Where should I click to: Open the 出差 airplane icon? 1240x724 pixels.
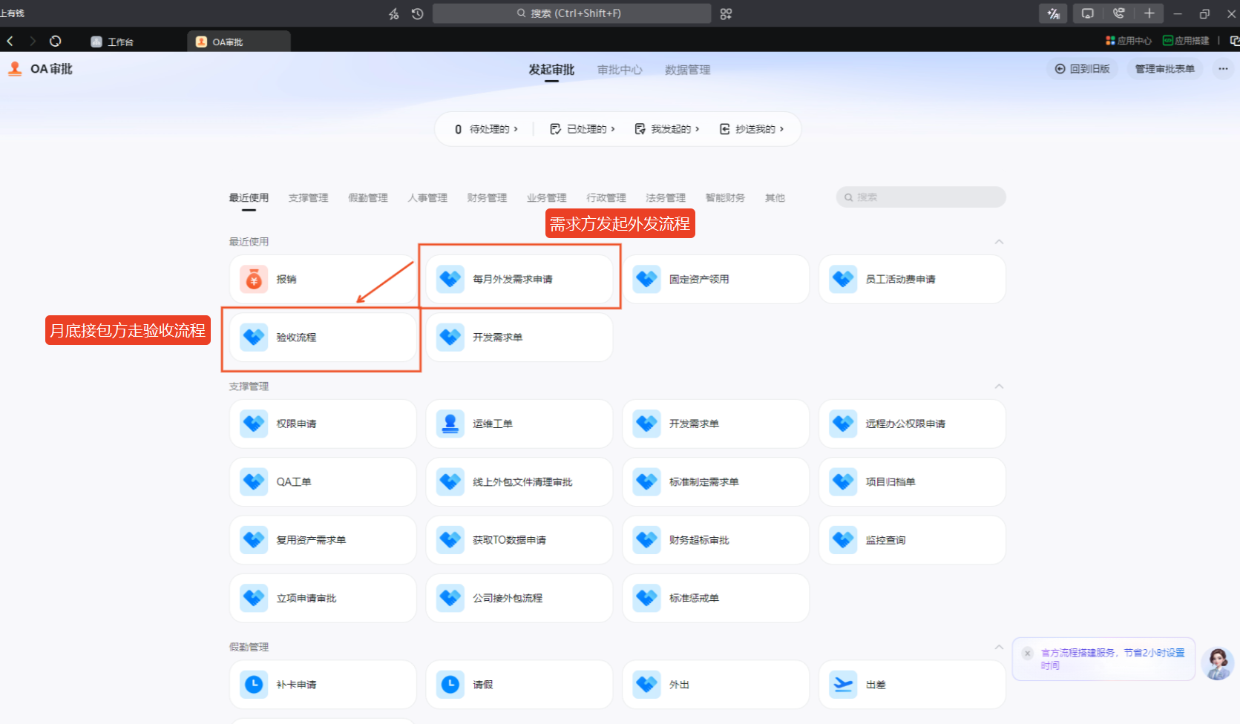click(843, 685)
